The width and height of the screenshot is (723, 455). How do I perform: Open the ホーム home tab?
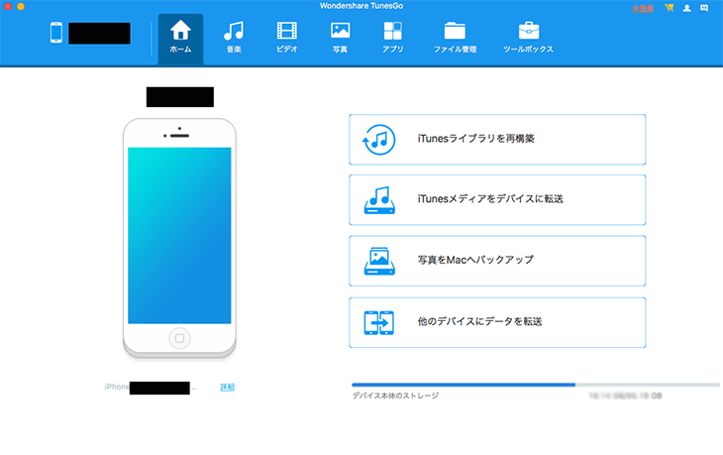point(180,38)
